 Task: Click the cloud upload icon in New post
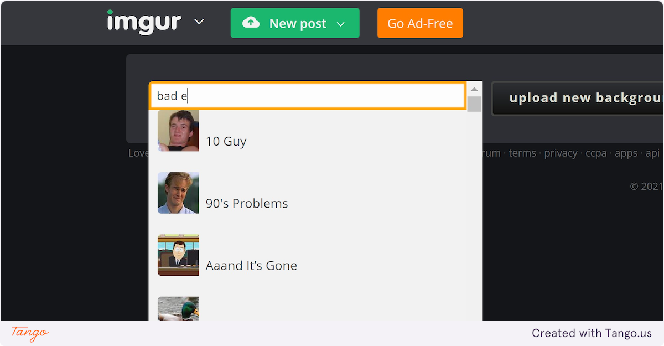click(251, 23)
